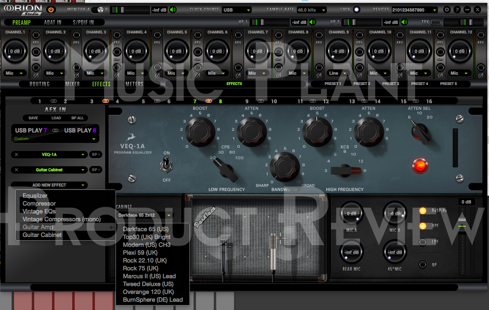489x310 pixels.
Task: Click the AFX IN Save button
Action: pyautogui.click(x=33, y=118)
